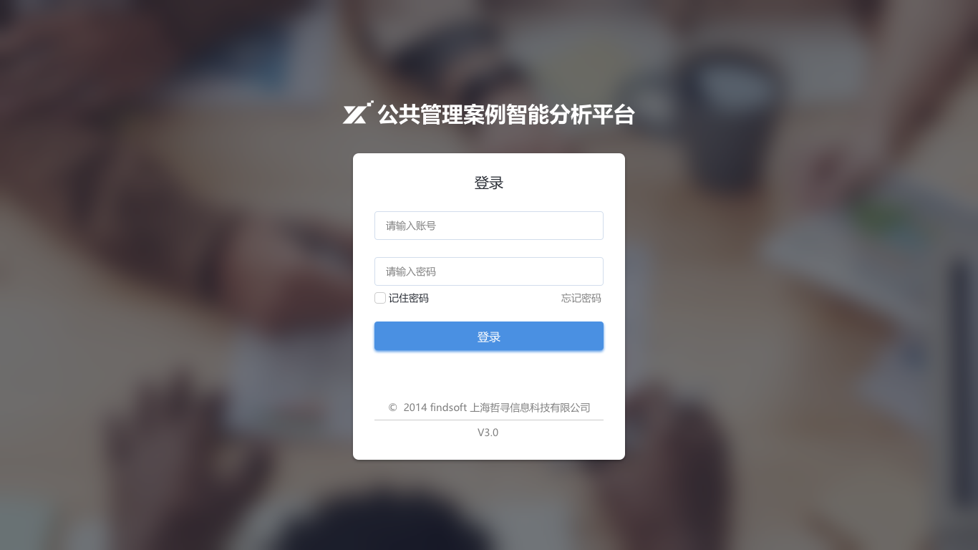Image resolution: width=978 pixels, height=550 pixels.
Task: Click the 记住密码 label text
Action: [409, 298]
